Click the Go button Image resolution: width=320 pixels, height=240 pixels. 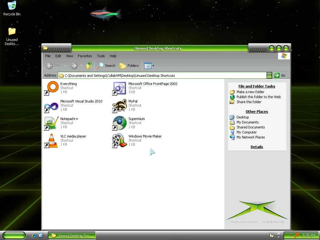280,75
